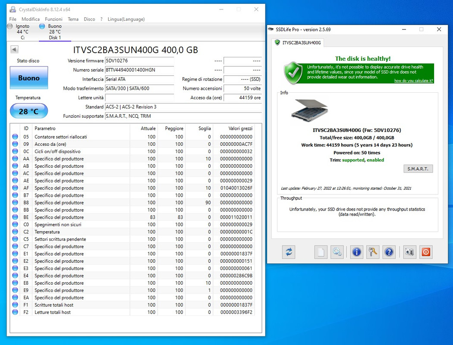Click the red power exit icon
This screenshot has height=345, width=453.
[426, 252]
